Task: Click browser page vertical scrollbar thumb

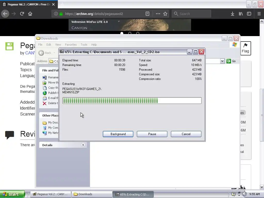Action: [x=262, y=115]
